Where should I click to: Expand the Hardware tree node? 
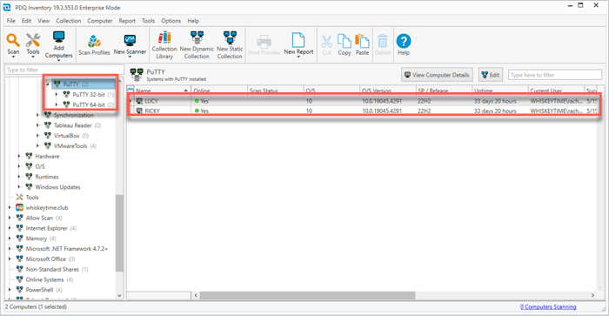[19, 156]
